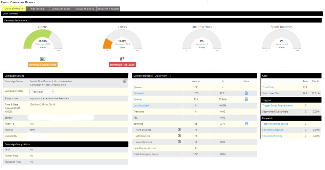Show Hard Bounces help question mark
This screenshot has width=325, height=170.
point(179,129)
